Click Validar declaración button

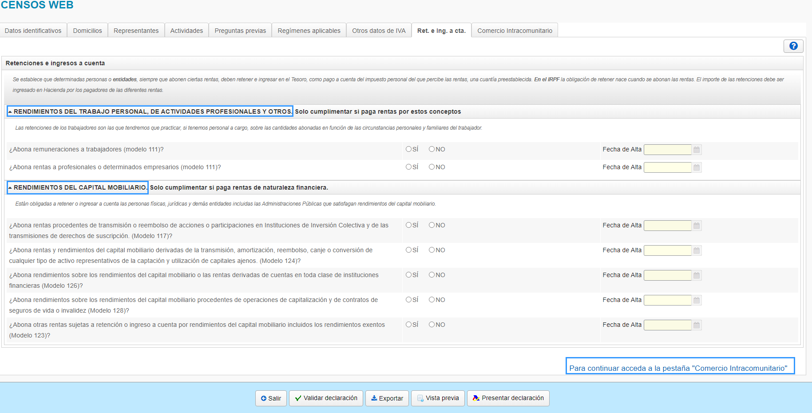tap(326, 398)
